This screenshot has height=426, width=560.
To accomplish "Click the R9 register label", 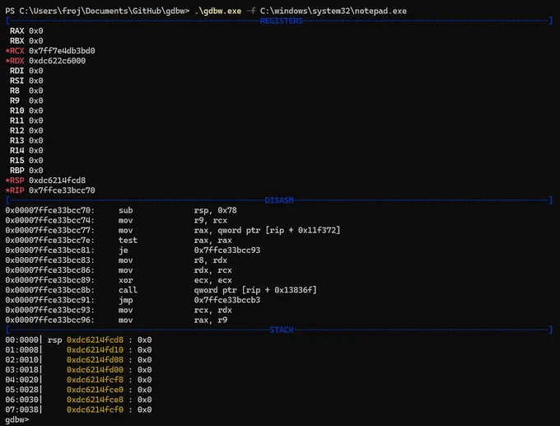I will click(x=15, y=101).
